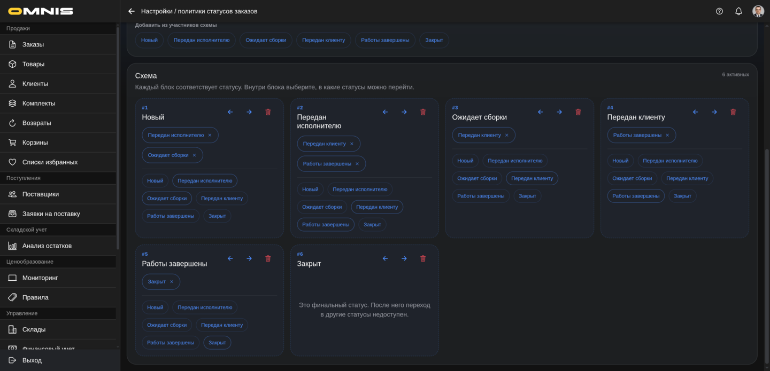Image resolution: width=770 pixels, height=371 pixels.
Task: Toggle Работы завершены option in Новый block
Action: (171, 216)
